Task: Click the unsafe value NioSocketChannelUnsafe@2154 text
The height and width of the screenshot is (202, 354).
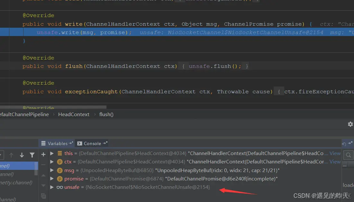Action: [x=148, y=187]
